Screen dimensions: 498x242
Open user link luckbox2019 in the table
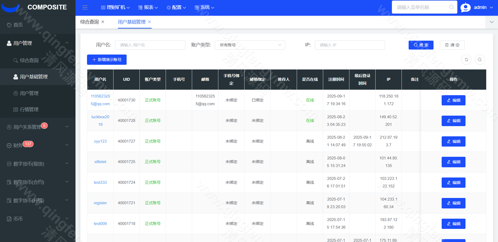coord(100,121)
